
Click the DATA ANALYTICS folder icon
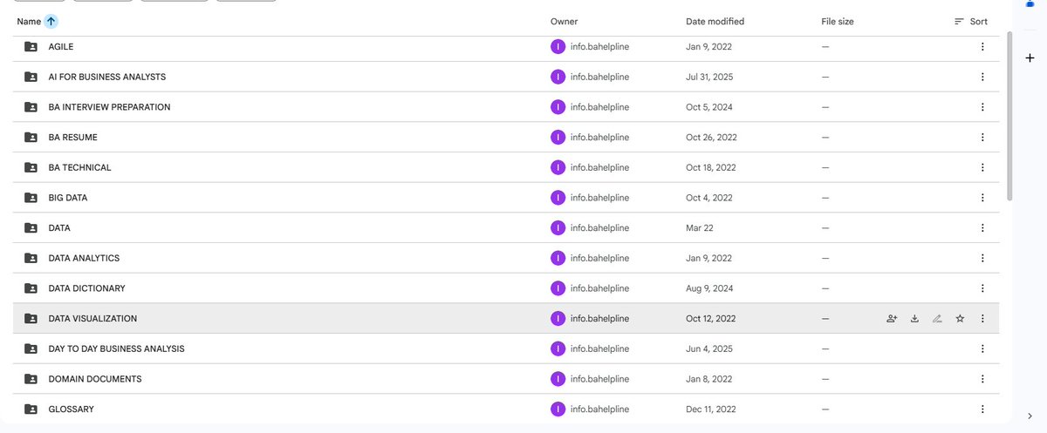pyautogui.click(x=31, y=258)
